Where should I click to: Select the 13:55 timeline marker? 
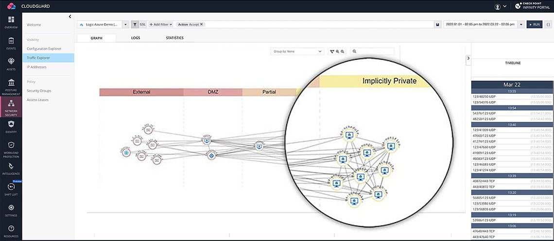pos(512,91)
